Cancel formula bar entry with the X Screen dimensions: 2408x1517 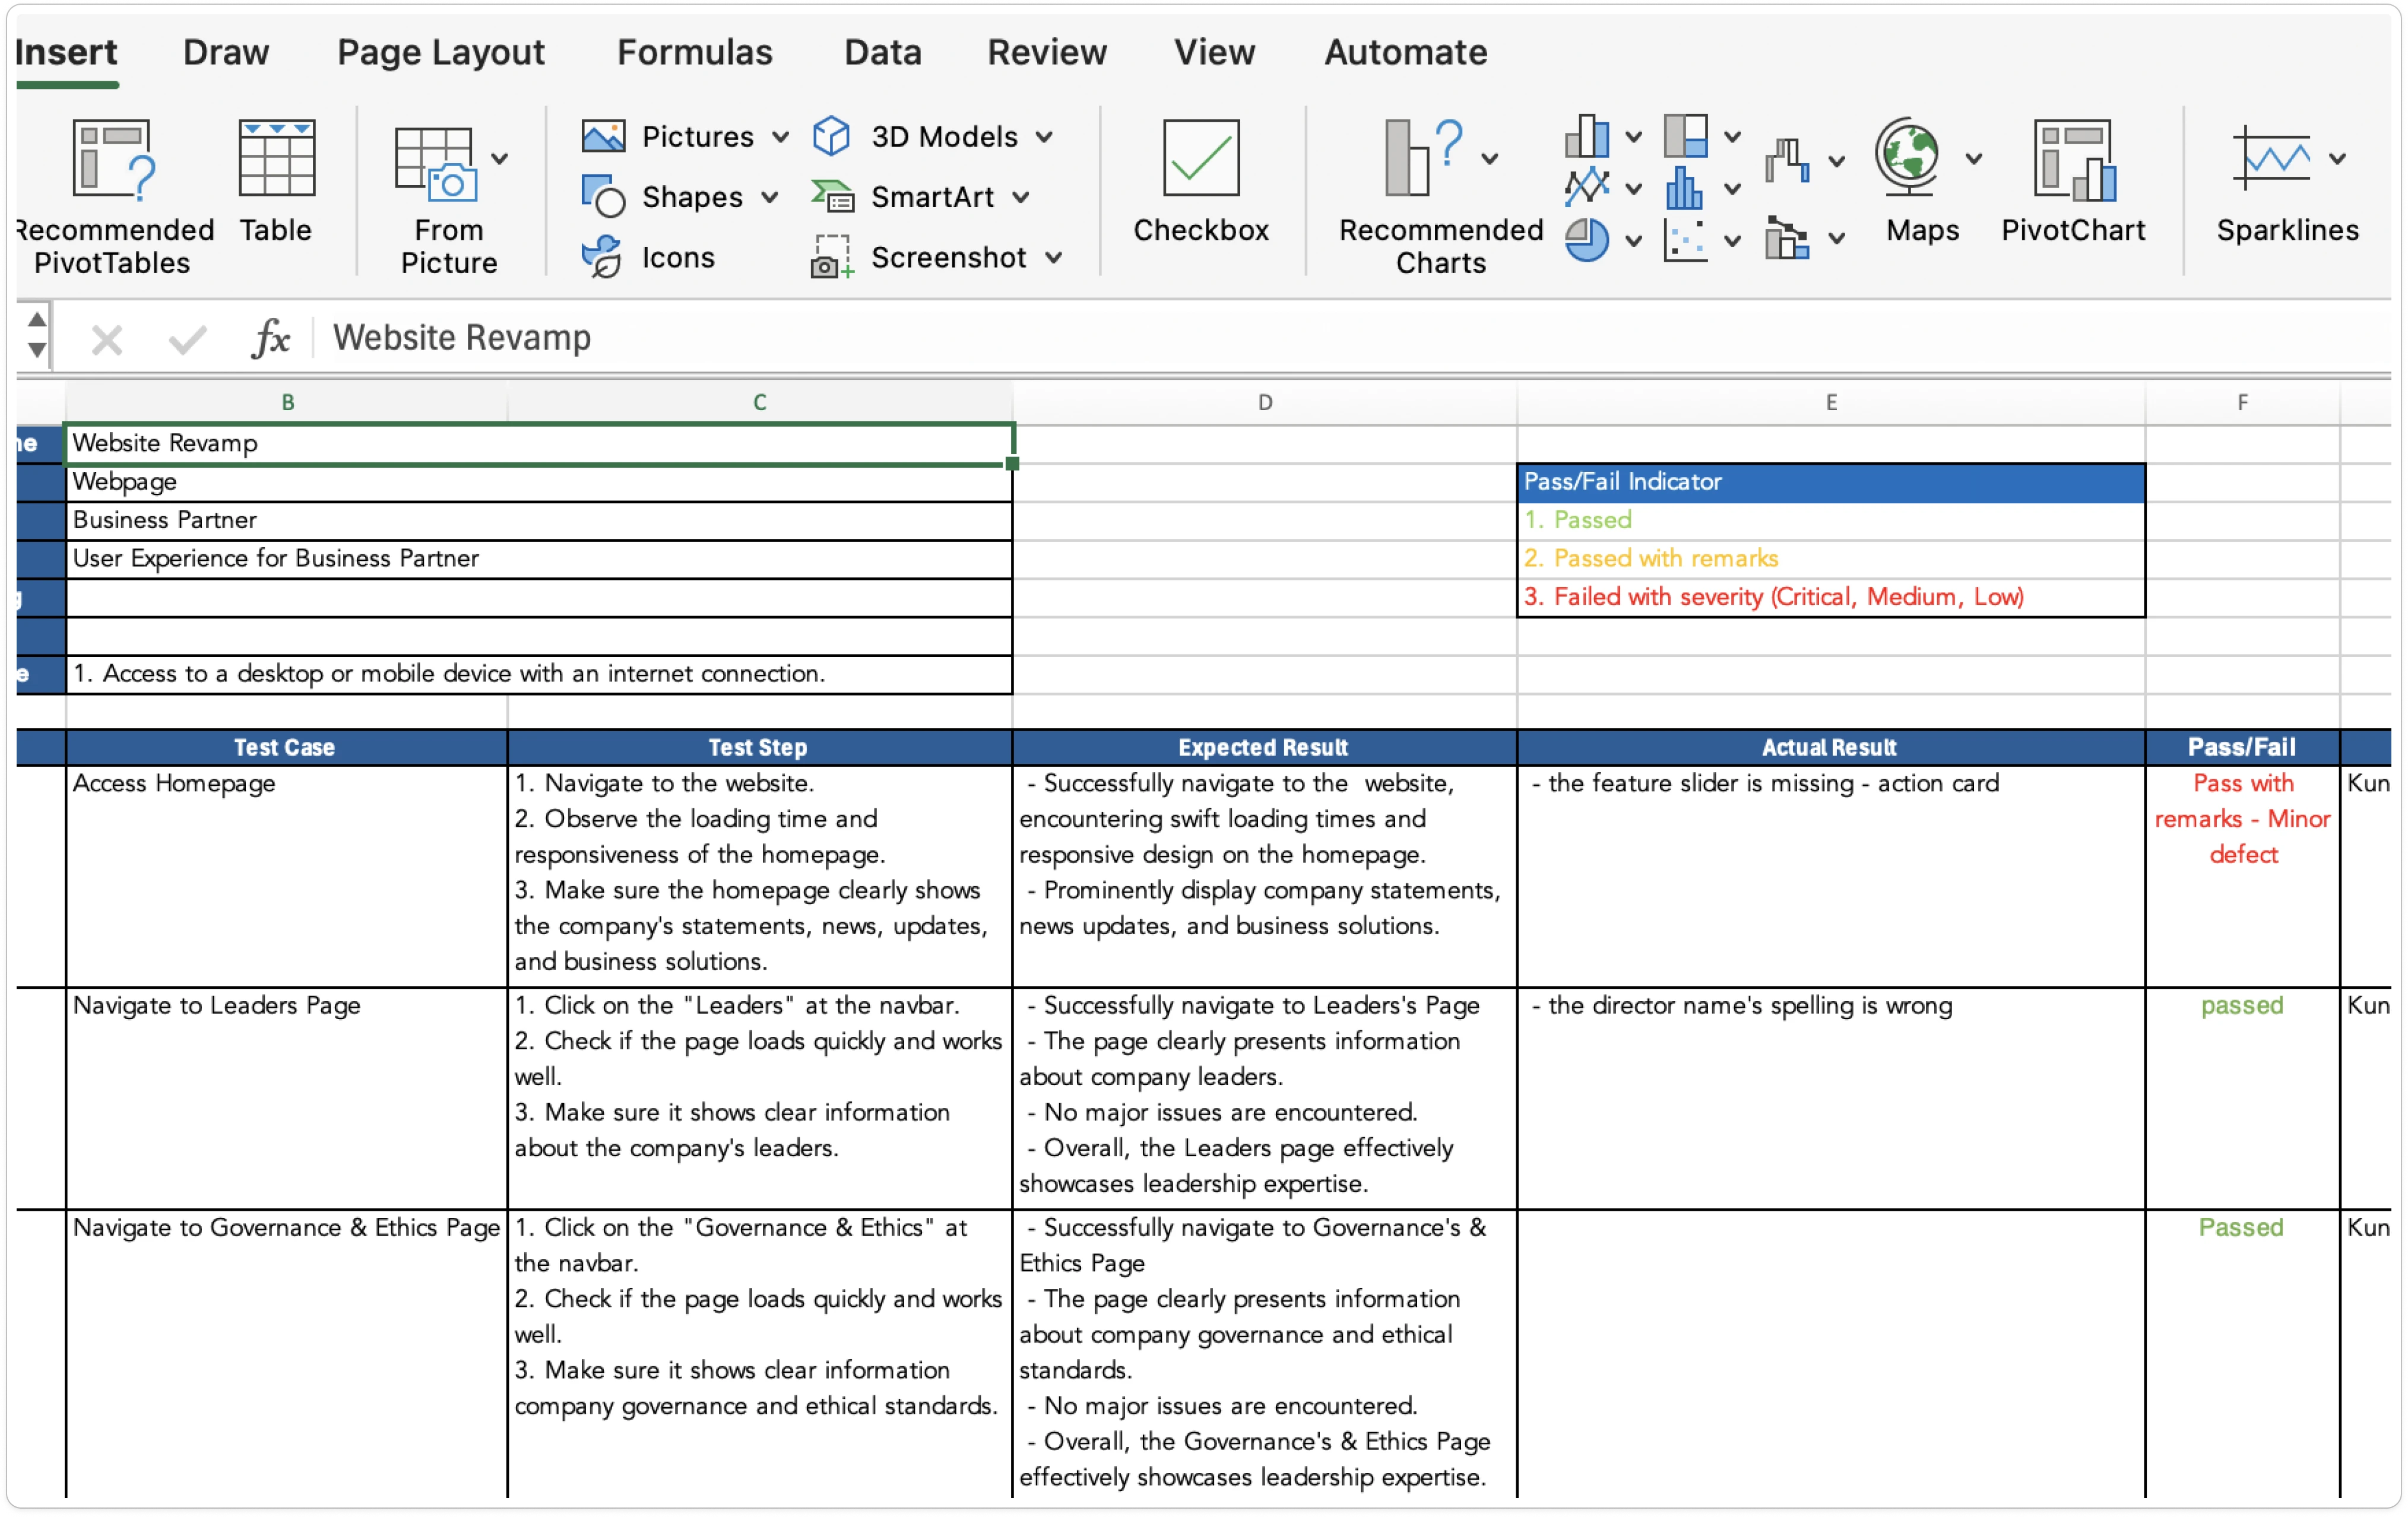[107, 340]
